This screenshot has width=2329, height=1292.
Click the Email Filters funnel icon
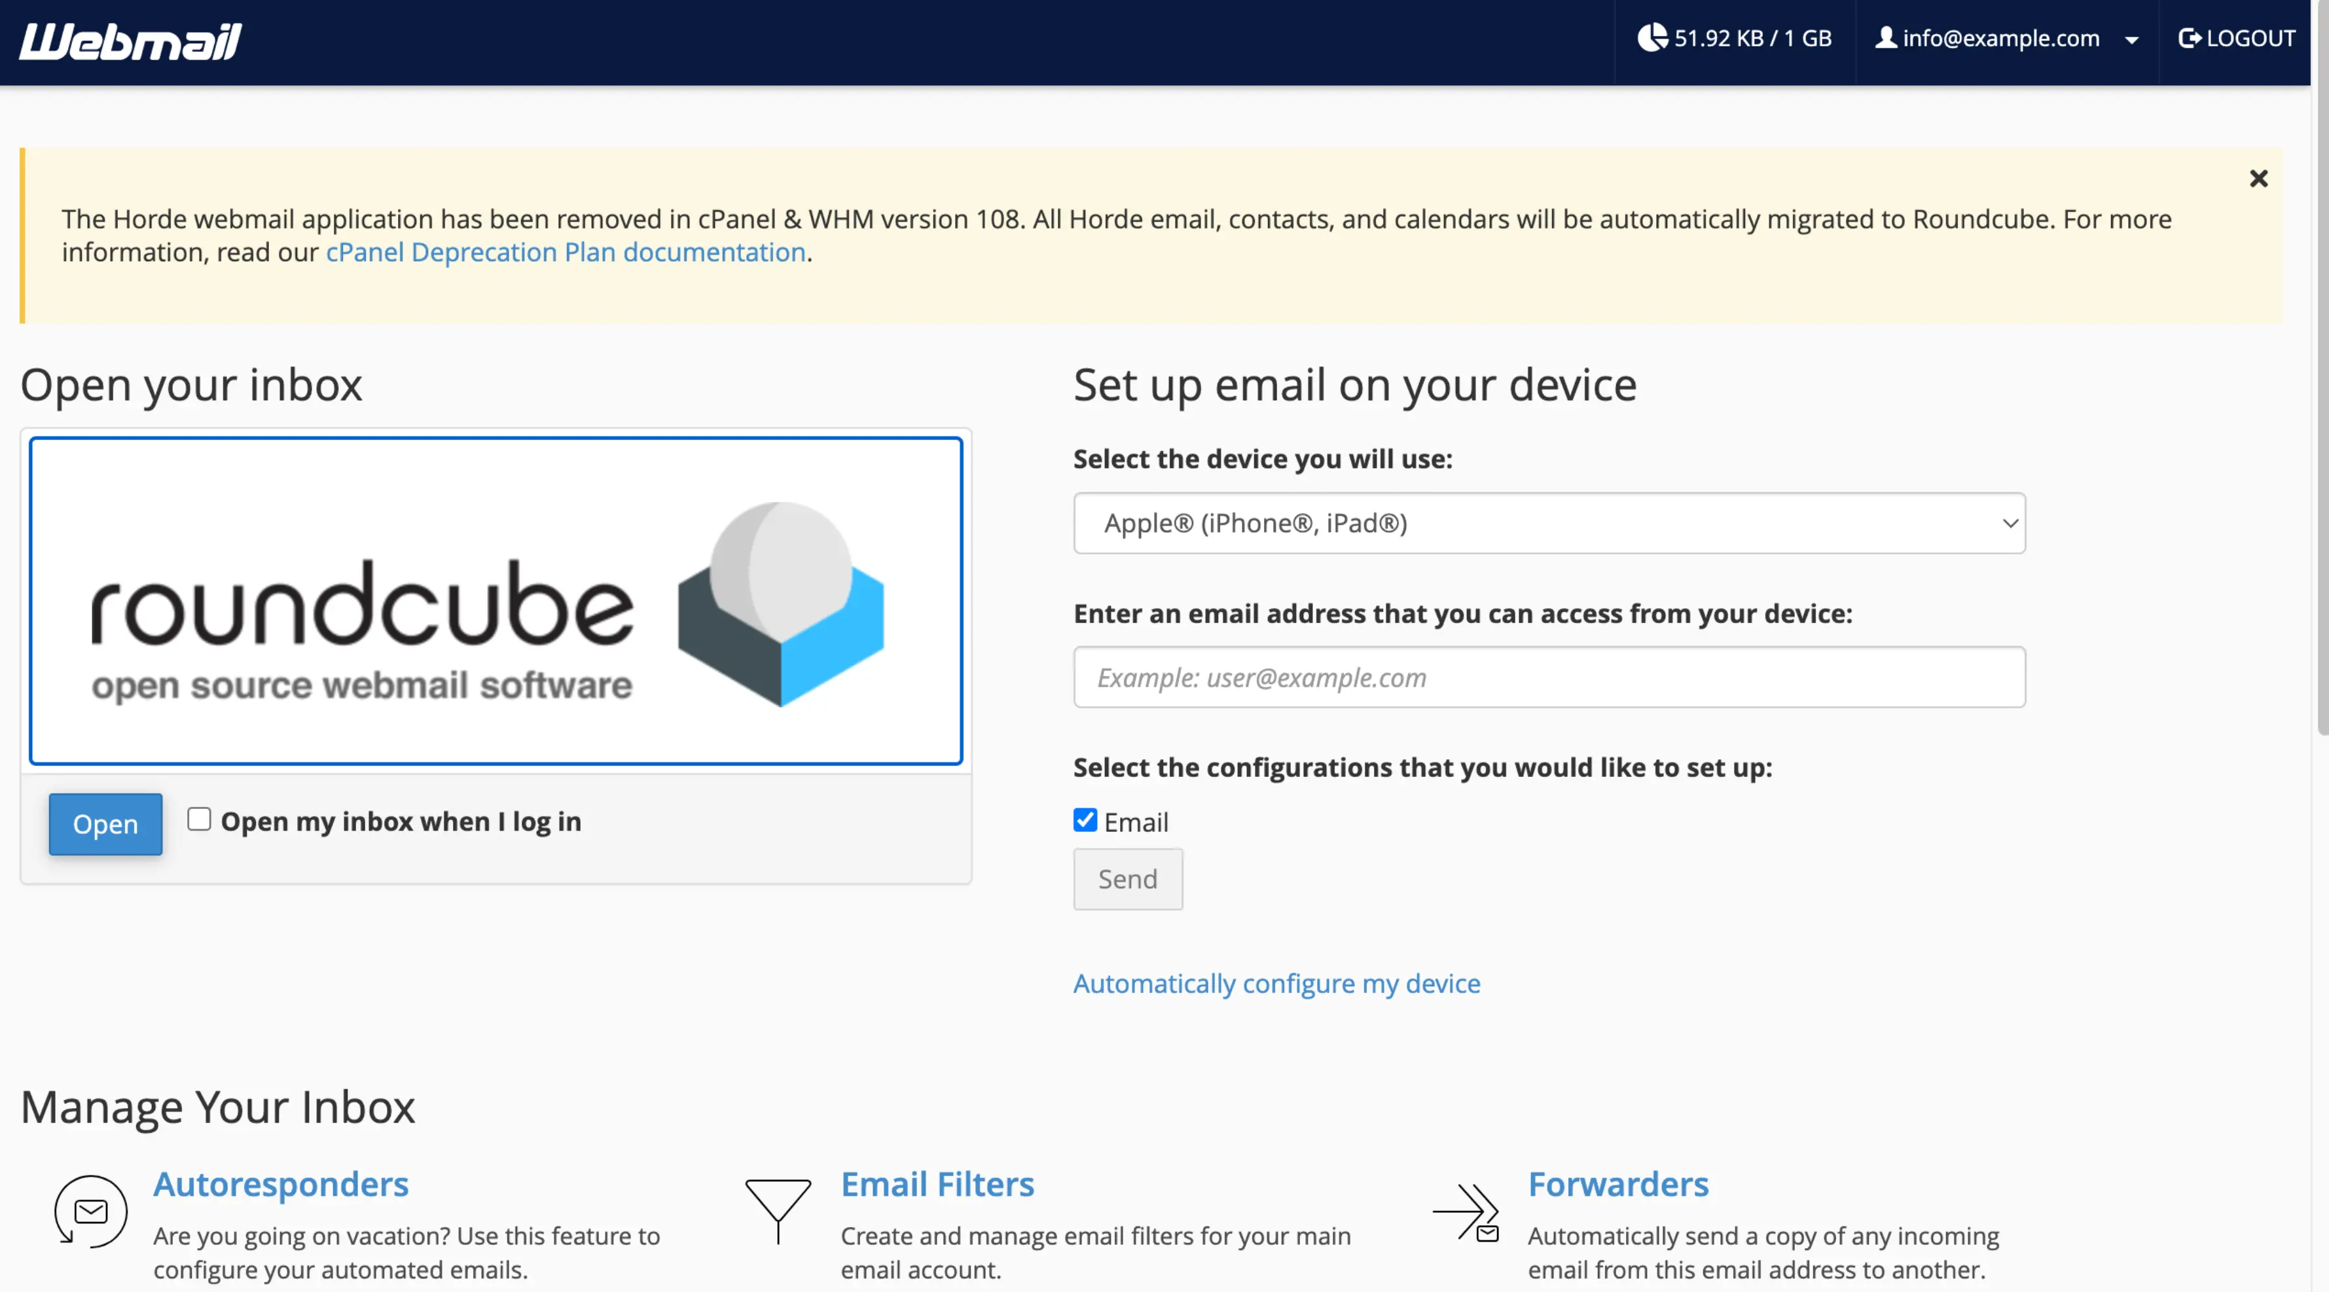point(778,1211)
